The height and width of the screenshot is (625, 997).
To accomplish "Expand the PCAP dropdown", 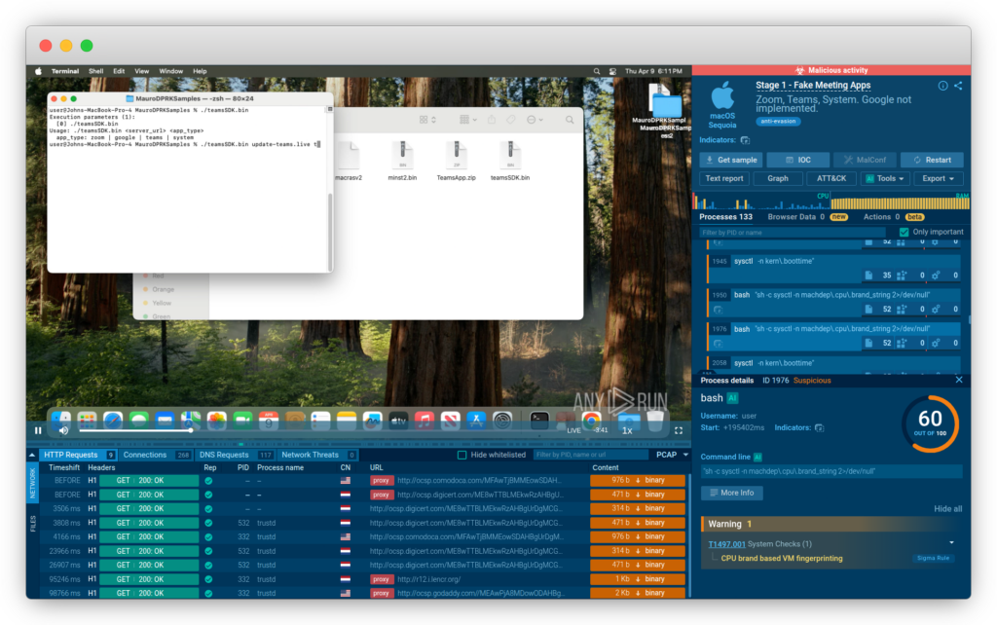I will (673, 455).
